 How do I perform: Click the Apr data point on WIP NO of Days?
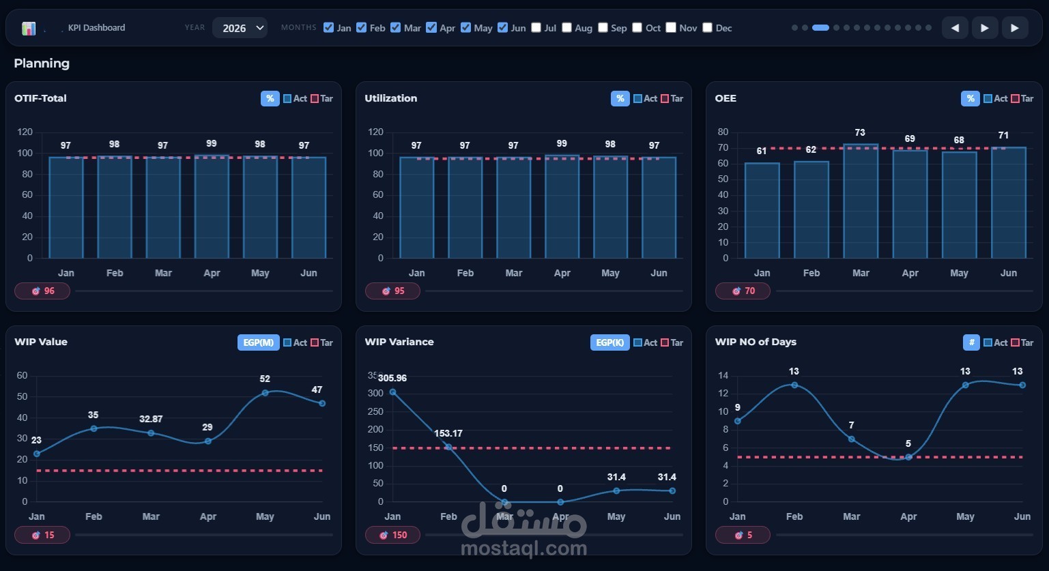[908, 457]
